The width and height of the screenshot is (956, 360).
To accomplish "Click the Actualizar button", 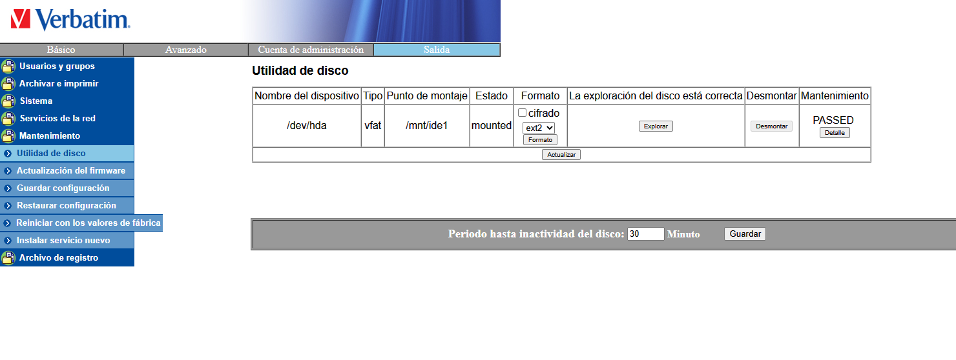I will (x=561, y=155).
